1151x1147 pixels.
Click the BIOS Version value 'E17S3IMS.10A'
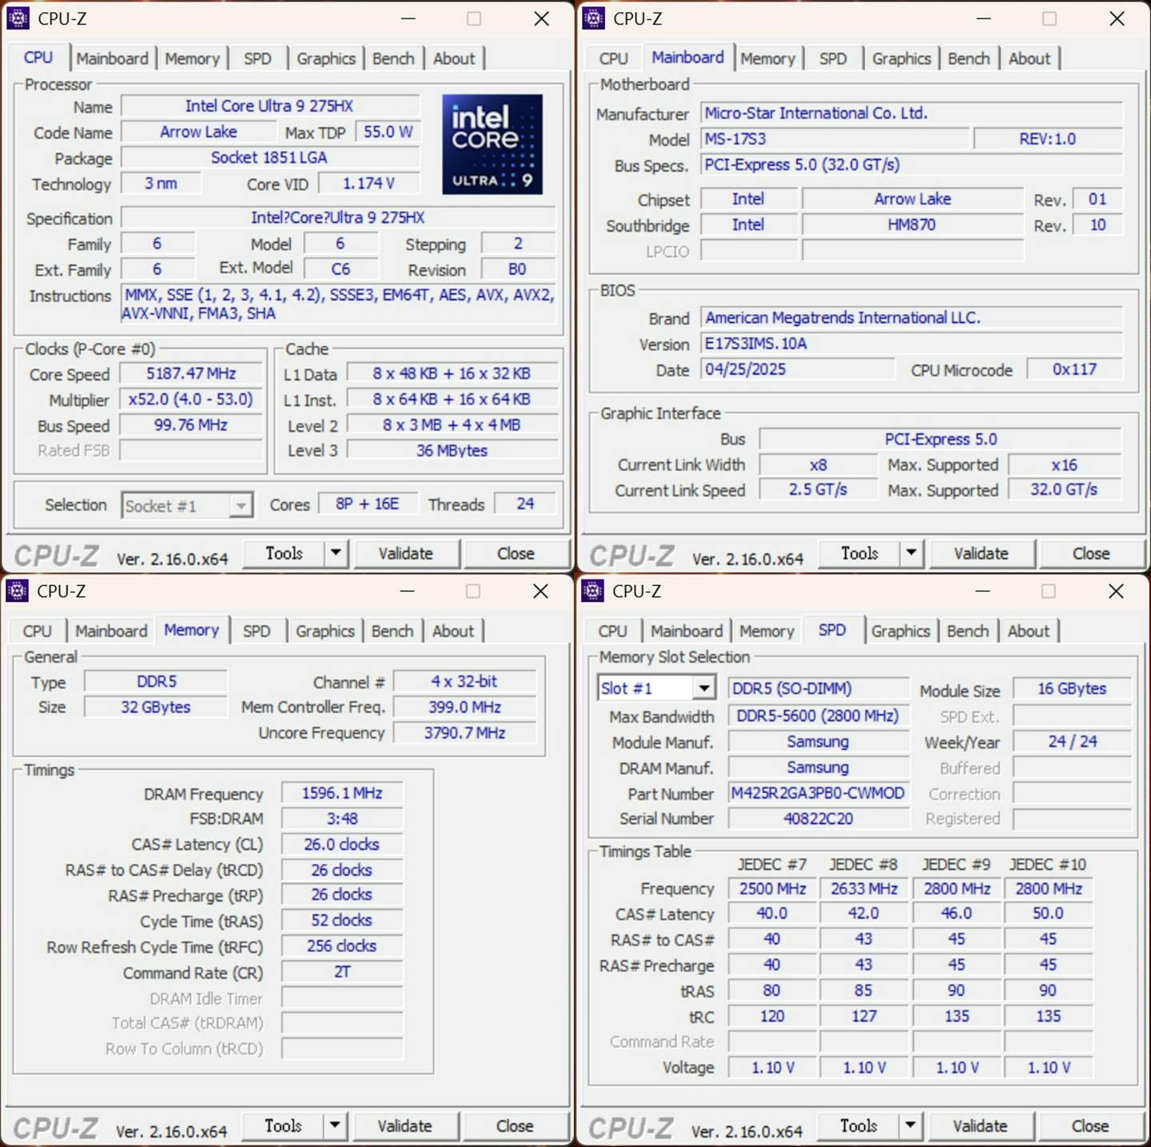912,344
